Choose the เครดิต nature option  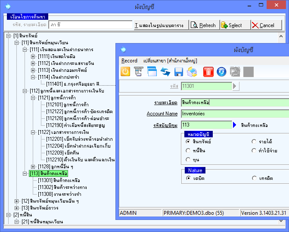click(255, 178)
